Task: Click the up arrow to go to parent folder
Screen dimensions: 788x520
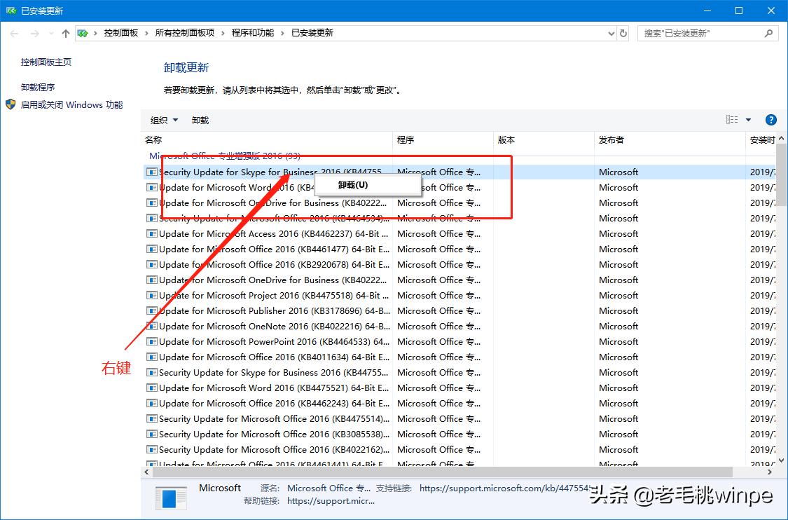Action: (65, 32)
